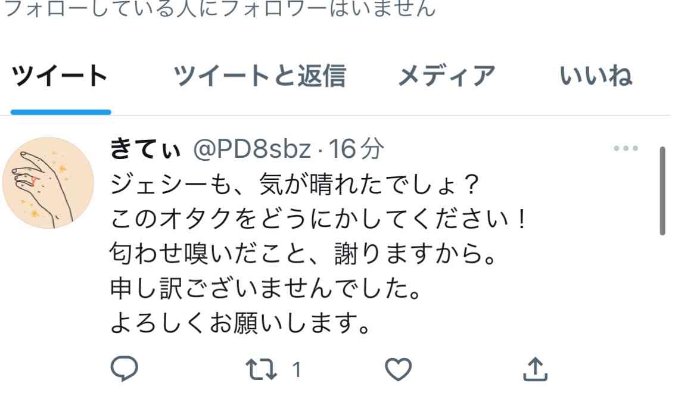Open the @PD8sbz handle link

252,148
